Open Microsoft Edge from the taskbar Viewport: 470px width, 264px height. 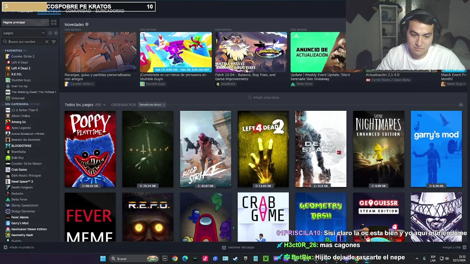click(185, 258)
